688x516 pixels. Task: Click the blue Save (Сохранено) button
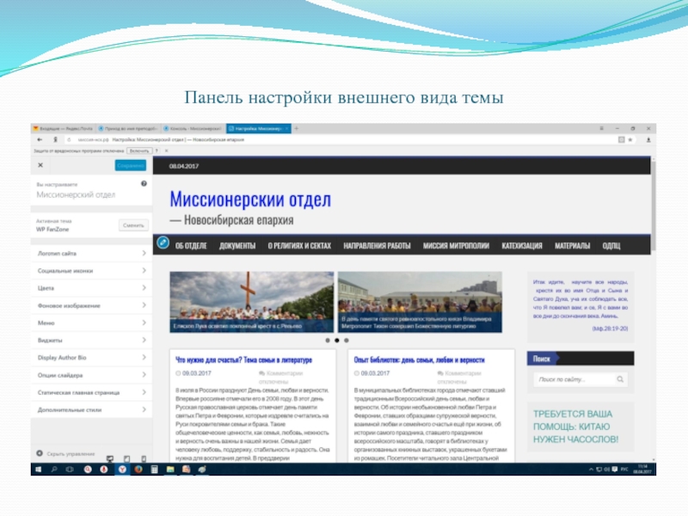coord(131,165)
